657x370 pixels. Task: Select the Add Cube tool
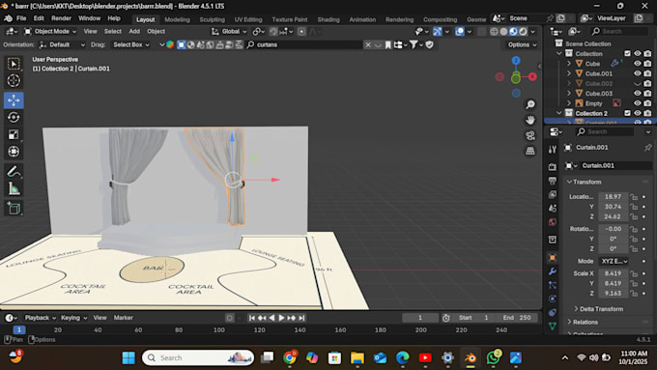coord(14,209)
